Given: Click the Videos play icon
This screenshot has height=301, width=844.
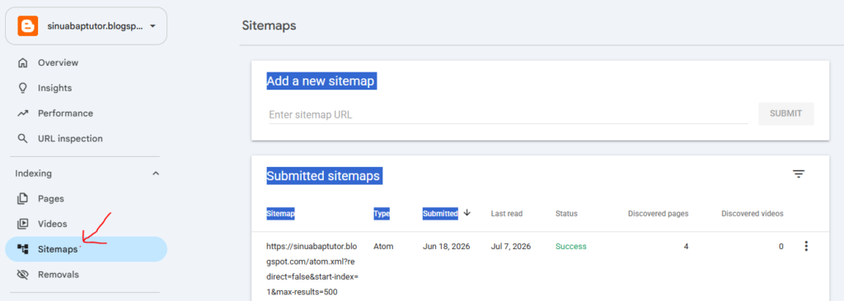Looking at the screenshot, I should click(22, 225).
